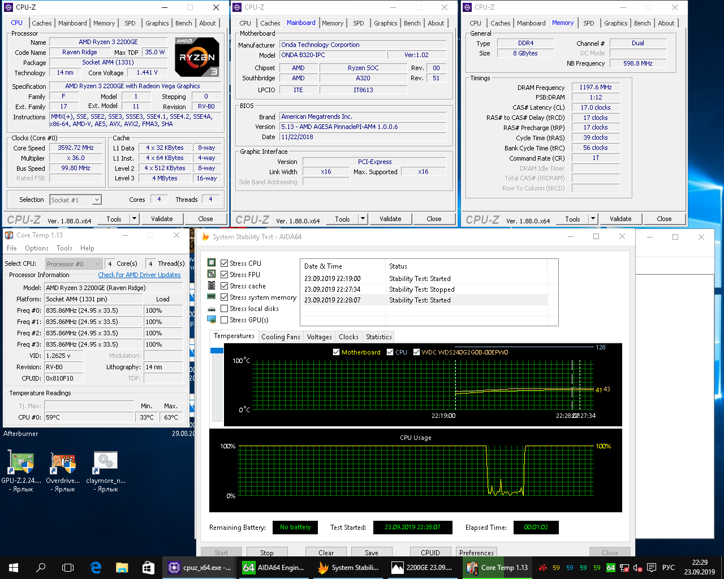Open the Overdrive desktop shortcut
This screenshot has height=579, width=724.
click(x=62, y=472)
